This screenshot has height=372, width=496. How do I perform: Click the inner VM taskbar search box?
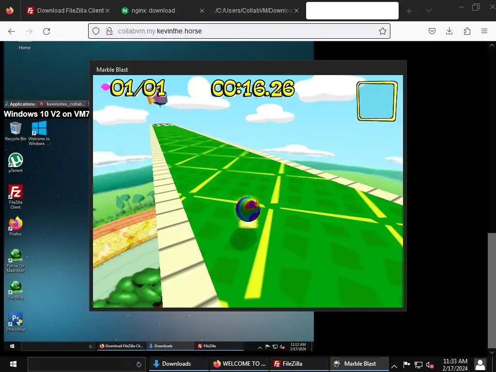[58, 346]
